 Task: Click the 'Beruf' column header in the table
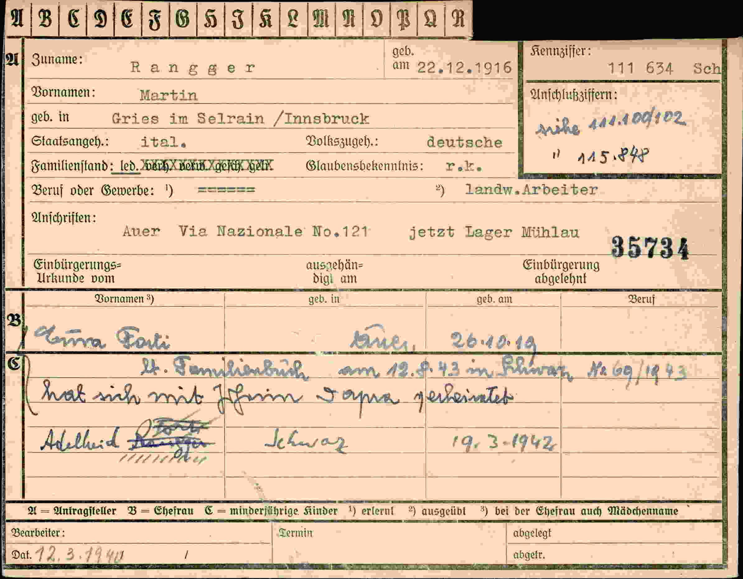641,299
